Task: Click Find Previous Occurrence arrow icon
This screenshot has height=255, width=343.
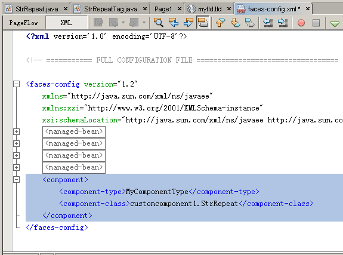Action: point(174,23)
